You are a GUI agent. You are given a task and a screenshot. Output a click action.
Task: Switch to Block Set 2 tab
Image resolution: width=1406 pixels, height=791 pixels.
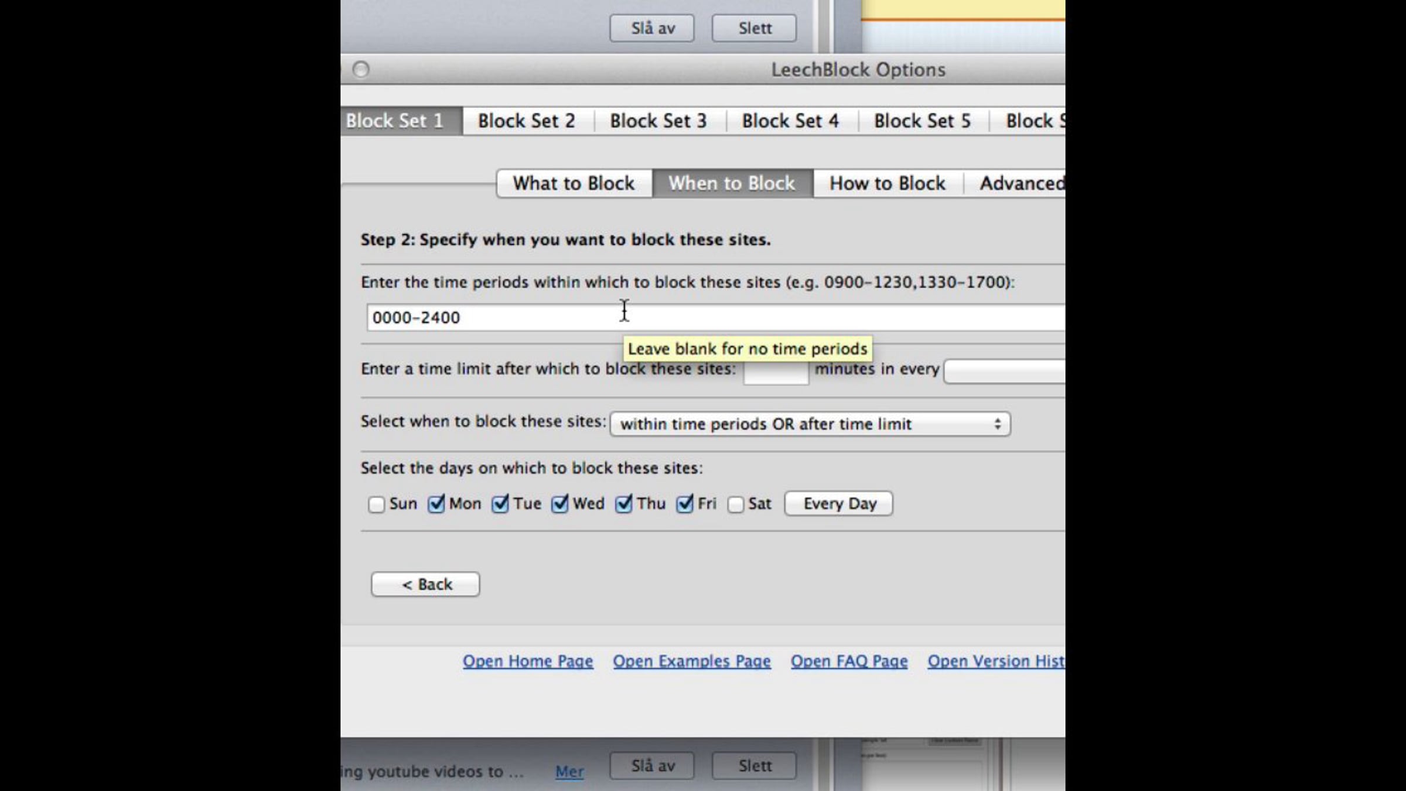[x=527, y=121]
